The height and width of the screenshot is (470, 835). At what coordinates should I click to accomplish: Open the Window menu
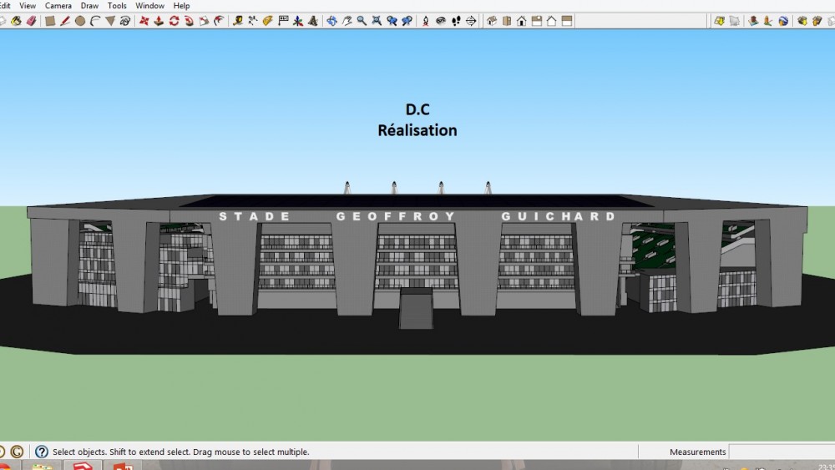pos(149,6)
